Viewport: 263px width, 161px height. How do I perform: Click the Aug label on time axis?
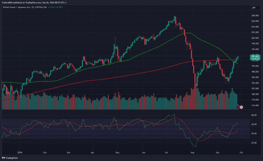(x=193, y=152)
